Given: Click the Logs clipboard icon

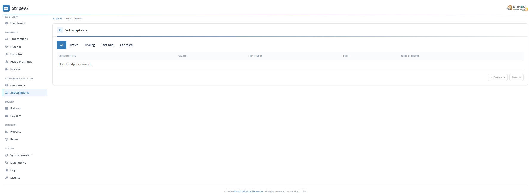Looking at the screenshot, I should [7, 170].
